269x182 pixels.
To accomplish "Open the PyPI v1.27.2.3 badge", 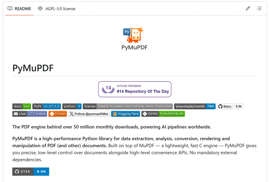I will coord(47,107).
